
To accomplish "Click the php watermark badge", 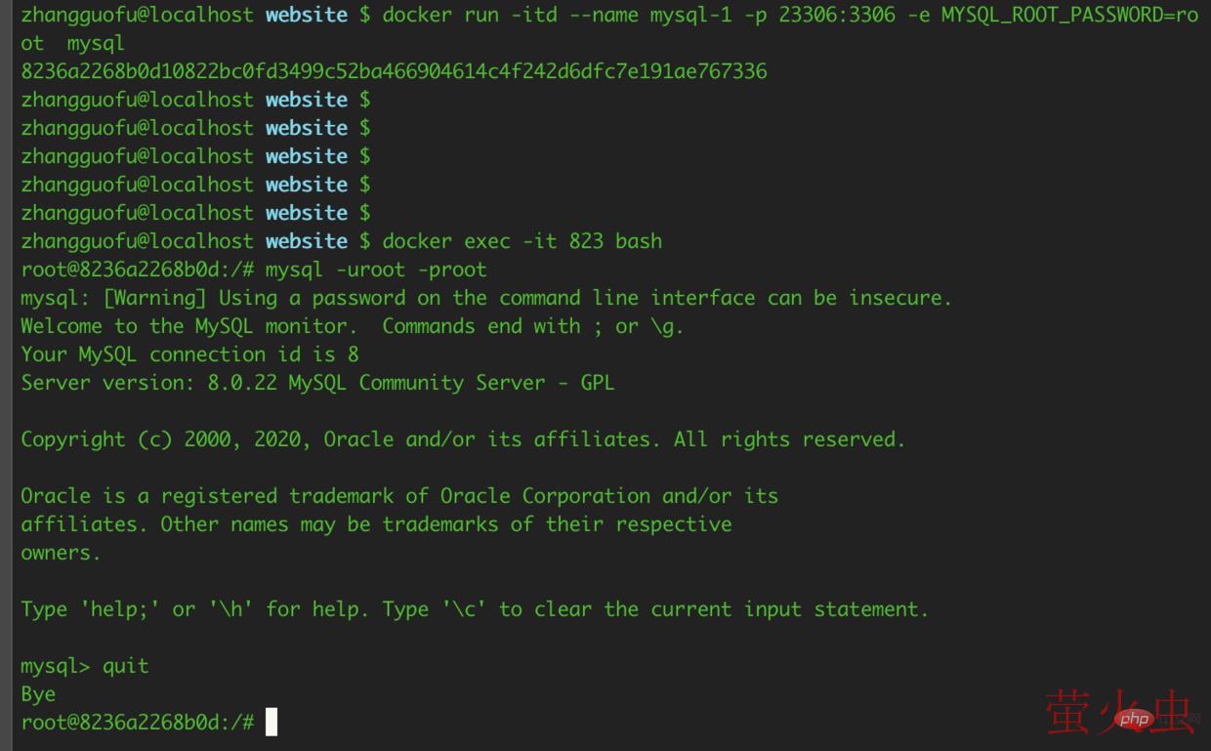I will 1136,720.
